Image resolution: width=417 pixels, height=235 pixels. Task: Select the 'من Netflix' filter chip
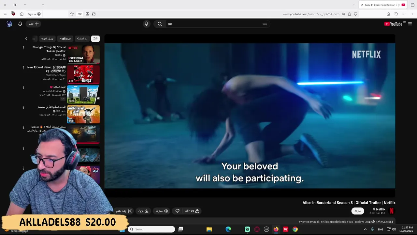tap(65, 39)
